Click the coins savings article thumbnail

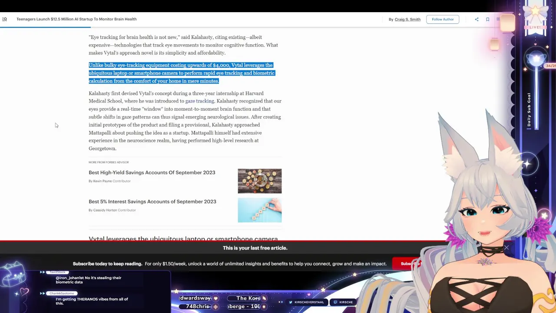pyautogui.click(x=260, y=181)
